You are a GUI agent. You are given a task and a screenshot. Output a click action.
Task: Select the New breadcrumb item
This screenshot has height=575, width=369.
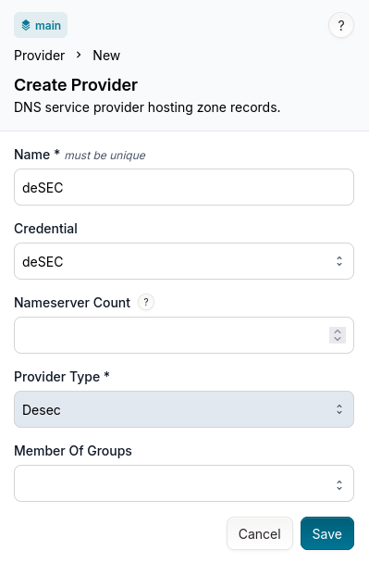[x=106, y=56]
